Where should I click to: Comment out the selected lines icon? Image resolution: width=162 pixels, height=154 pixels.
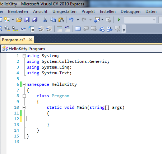(x=60, y=29)
